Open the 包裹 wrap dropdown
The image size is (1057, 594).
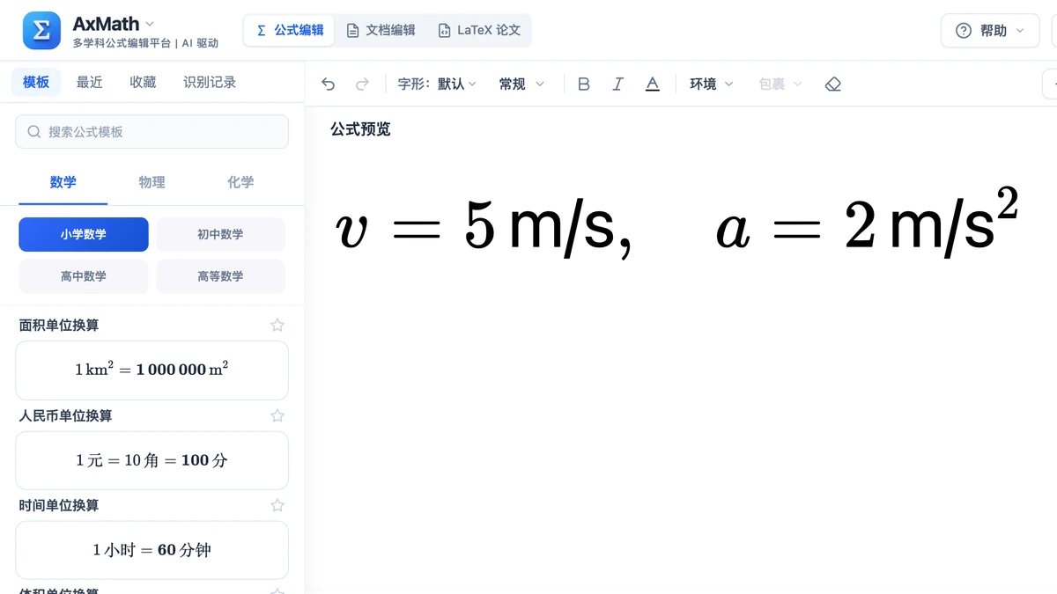(x=780, y=84)
